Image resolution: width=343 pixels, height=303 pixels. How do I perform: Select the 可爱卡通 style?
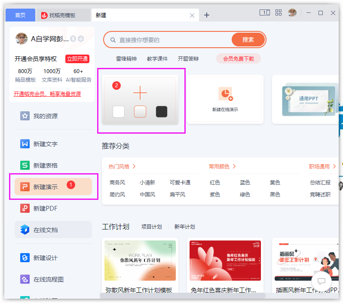click(180, 183)
